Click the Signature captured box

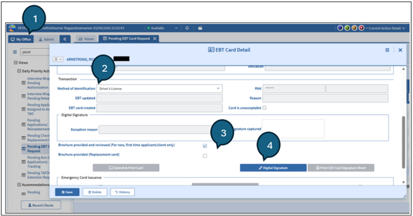pyautogui.click(x=293, y=129)
